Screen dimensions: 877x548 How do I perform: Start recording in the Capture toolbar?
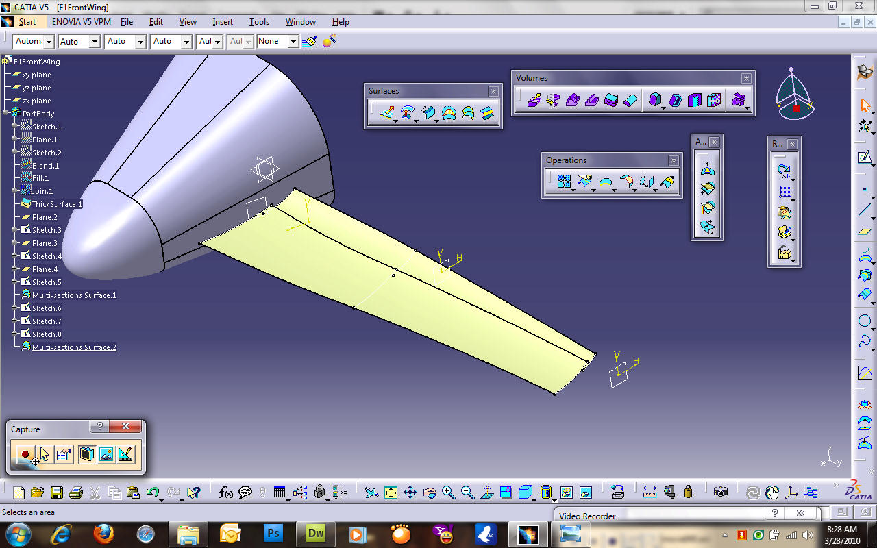tap(25, 453)
